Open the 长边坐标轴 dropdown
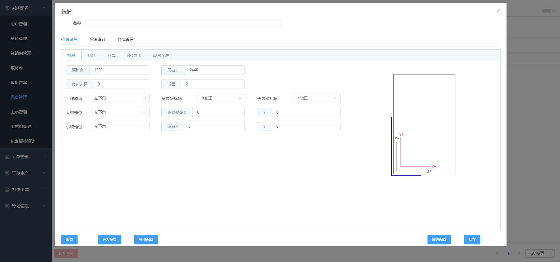 coord(316,98)
